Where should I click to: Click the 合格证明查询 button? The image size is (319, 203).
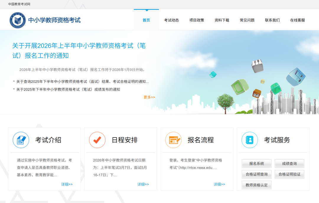coord(256,174)
